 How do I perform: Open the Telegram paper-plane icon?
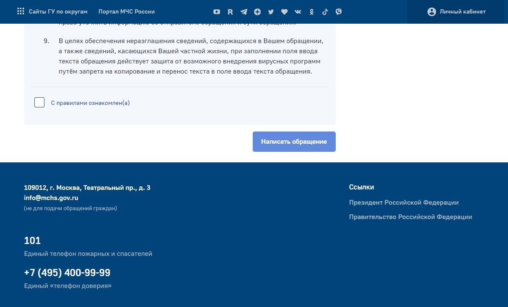pos(244,12)
